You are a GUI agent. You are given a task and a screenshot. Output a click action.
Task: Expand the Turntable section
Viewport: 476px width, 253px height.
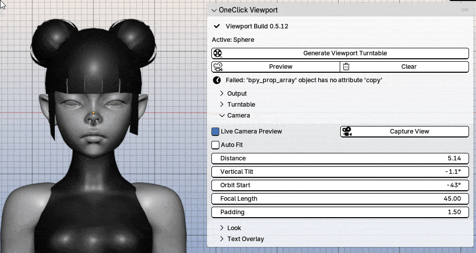click(238, 104)
